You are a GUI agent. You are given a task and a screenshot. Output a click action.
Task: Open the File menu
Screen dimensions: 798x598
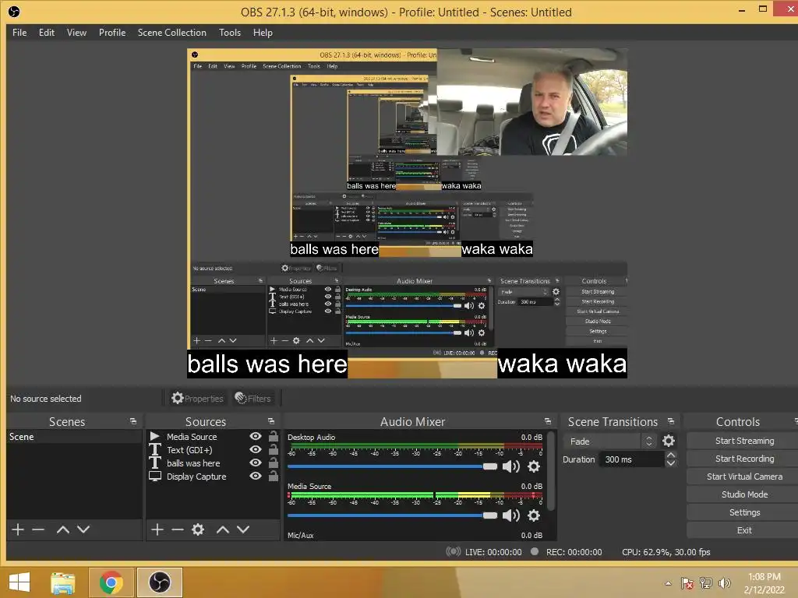click(19, 33)
